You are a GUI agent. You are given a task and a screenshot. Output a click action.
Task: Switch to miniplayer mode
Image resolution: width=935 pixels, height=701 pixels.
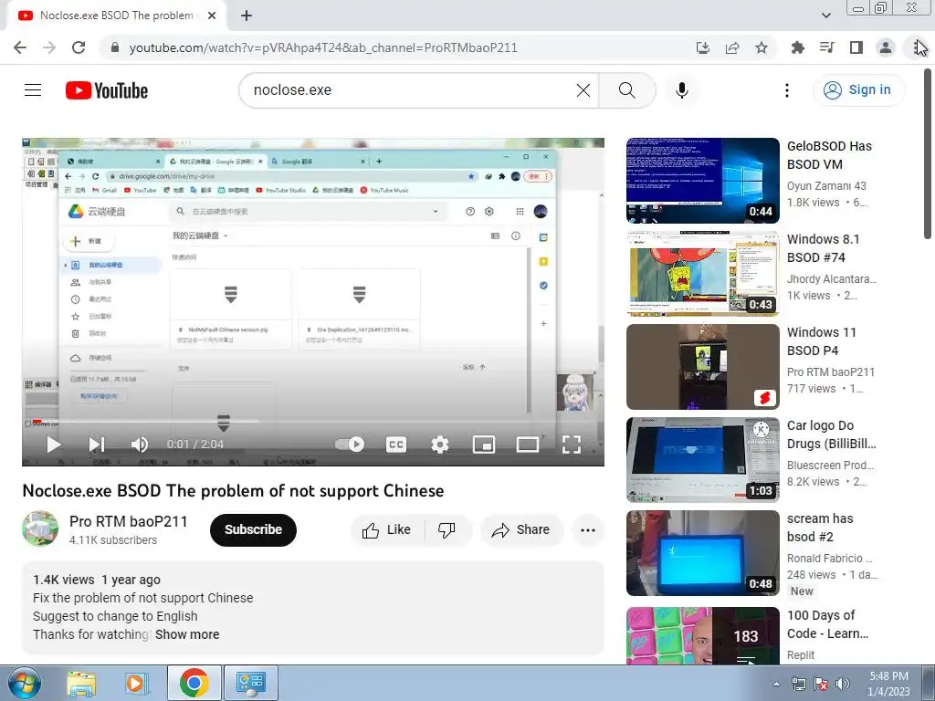coord(484,445)
